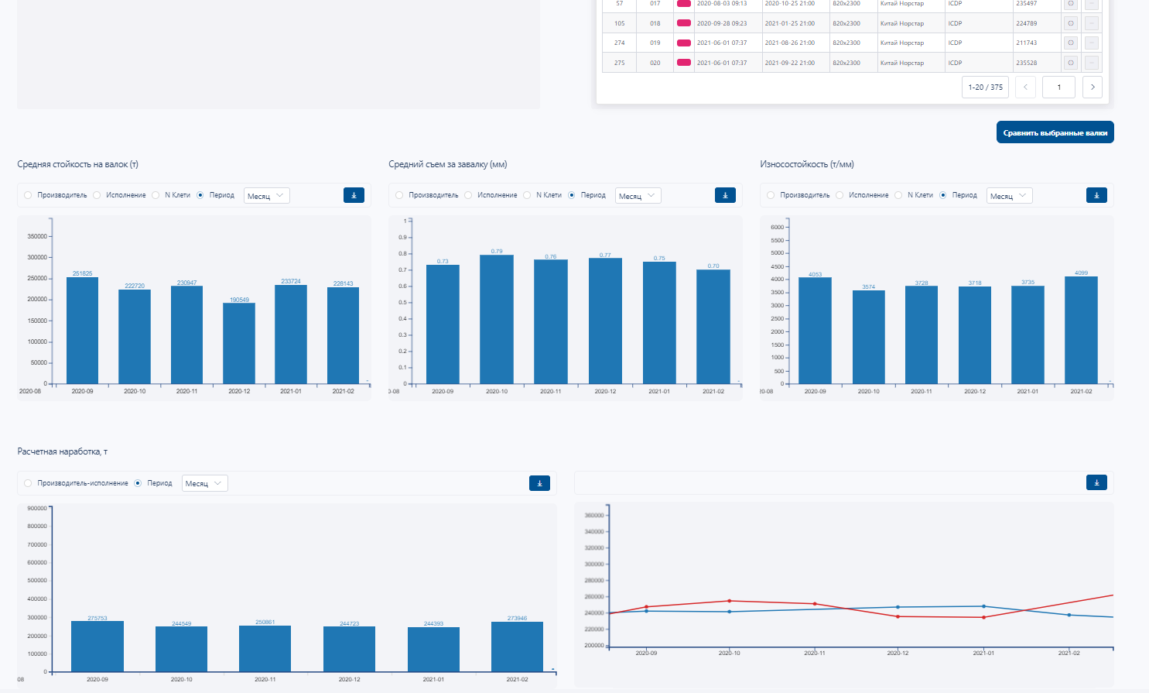Open the round details icon in row 018

(x=1071, y=23)
